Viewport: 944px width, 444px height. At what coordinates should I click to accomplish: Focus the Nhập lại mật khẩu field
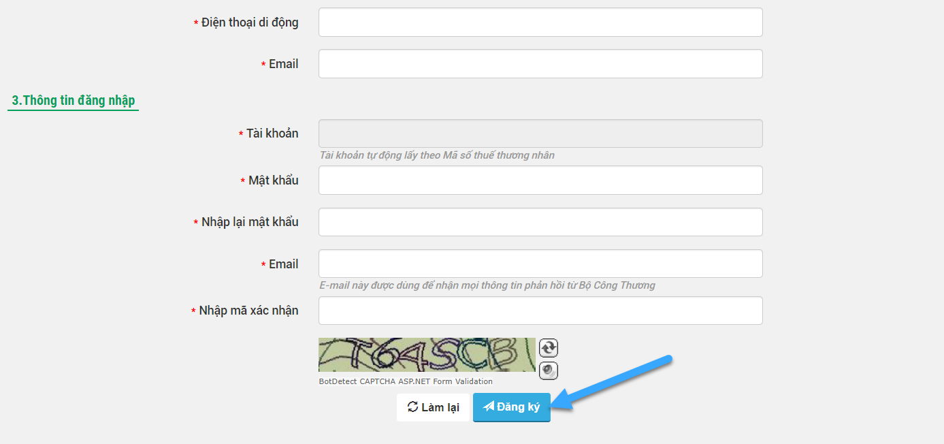pyautogui.click(x=540, y=222)
